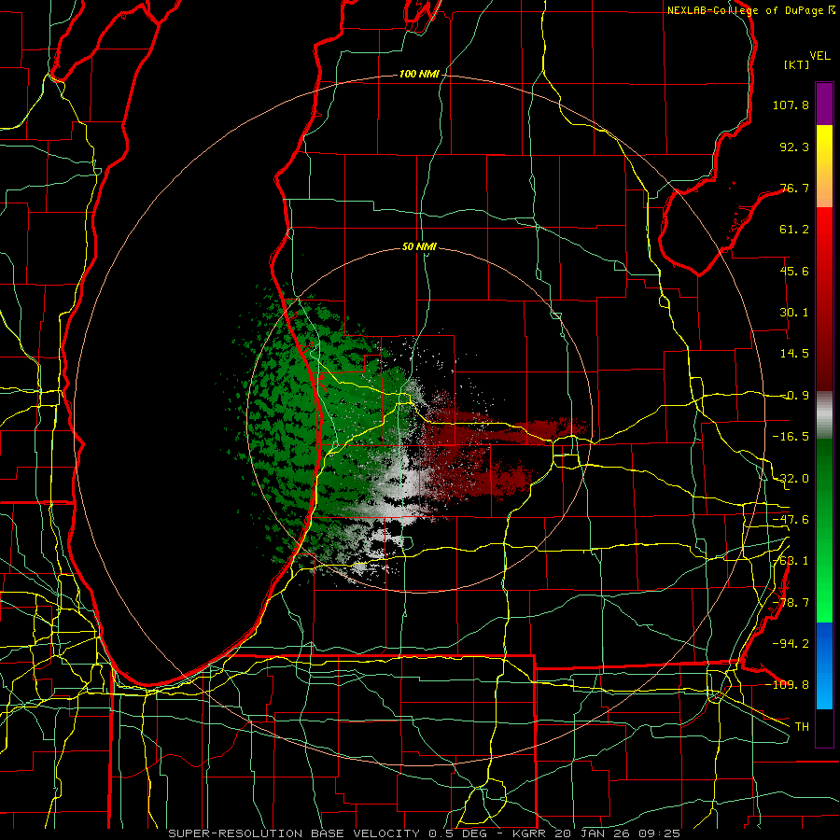Pick the green segment of the velocity color bar
Viewport: 840px width, 840px height.
[x=824, y=530]
